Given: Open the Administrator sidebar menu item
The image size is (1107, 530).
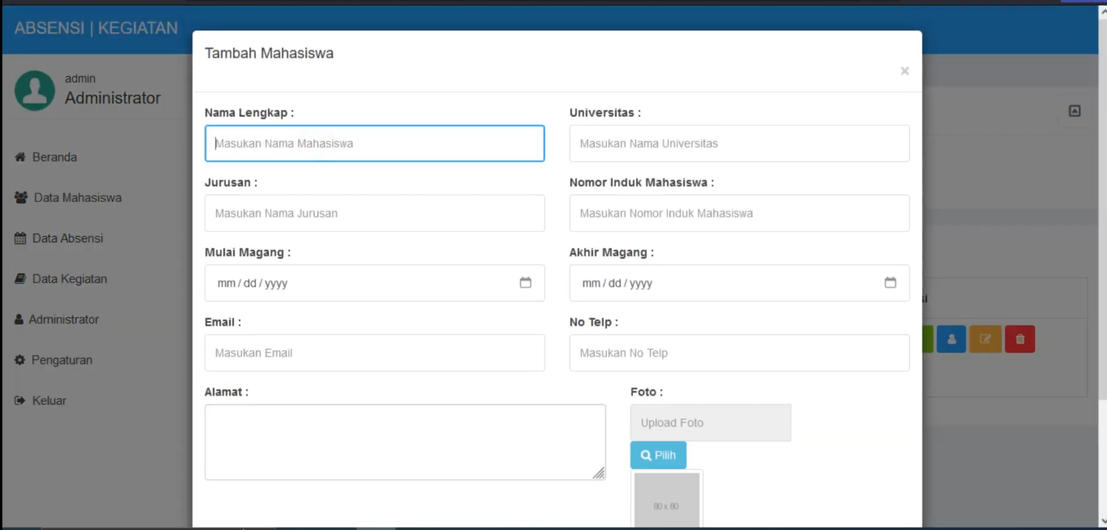Looking at the screenshot, I should pos(57,320).
